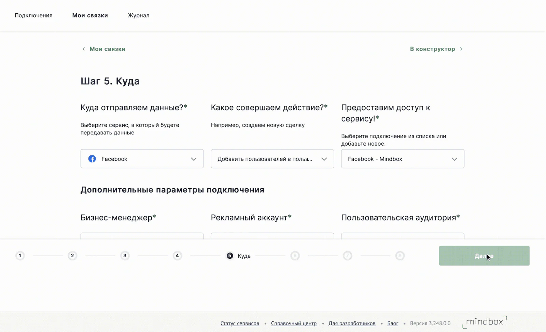Click the Какое совершаем действие? label
Viewport: 546px width, 332px height.
pyautogui.click(x=269, y=107)
